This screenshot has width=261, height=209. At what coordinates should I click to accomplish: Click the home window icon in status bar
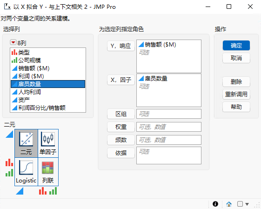pos(229,204)
